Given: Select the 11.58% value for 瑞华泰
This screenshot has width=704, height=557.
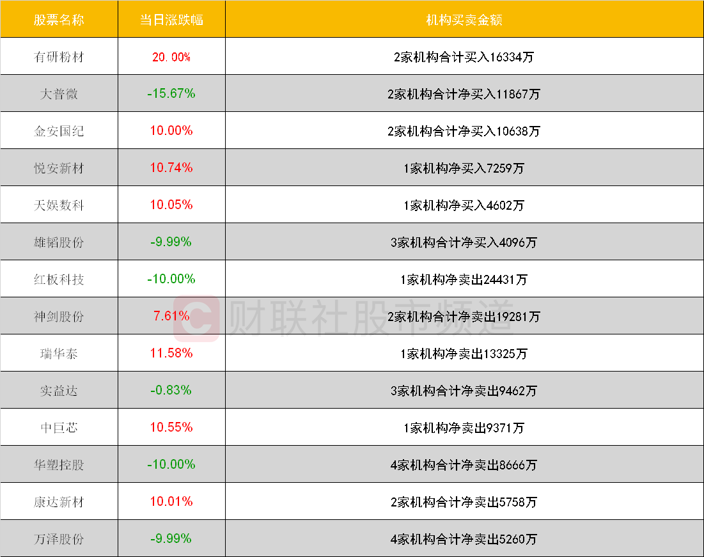Looking at the screenshot, I should coord(171,353).
